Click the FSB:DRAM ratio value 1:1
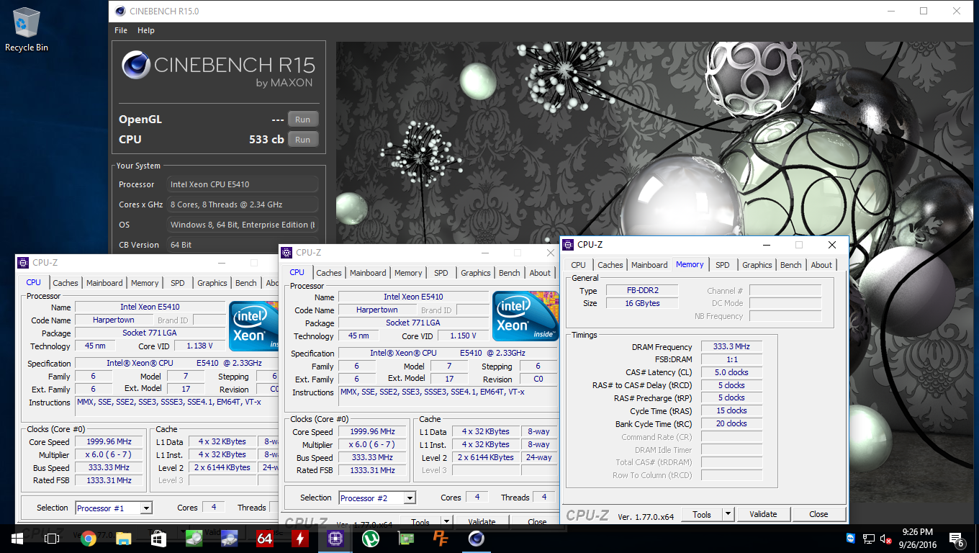The image size is (979, 553). coord(732,359)
